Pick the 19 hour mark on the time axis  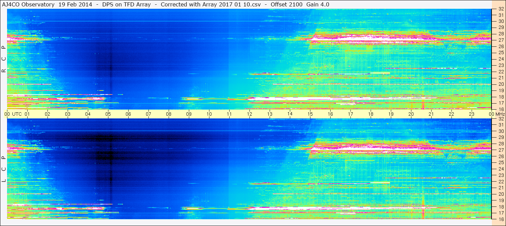click(391, 114)
